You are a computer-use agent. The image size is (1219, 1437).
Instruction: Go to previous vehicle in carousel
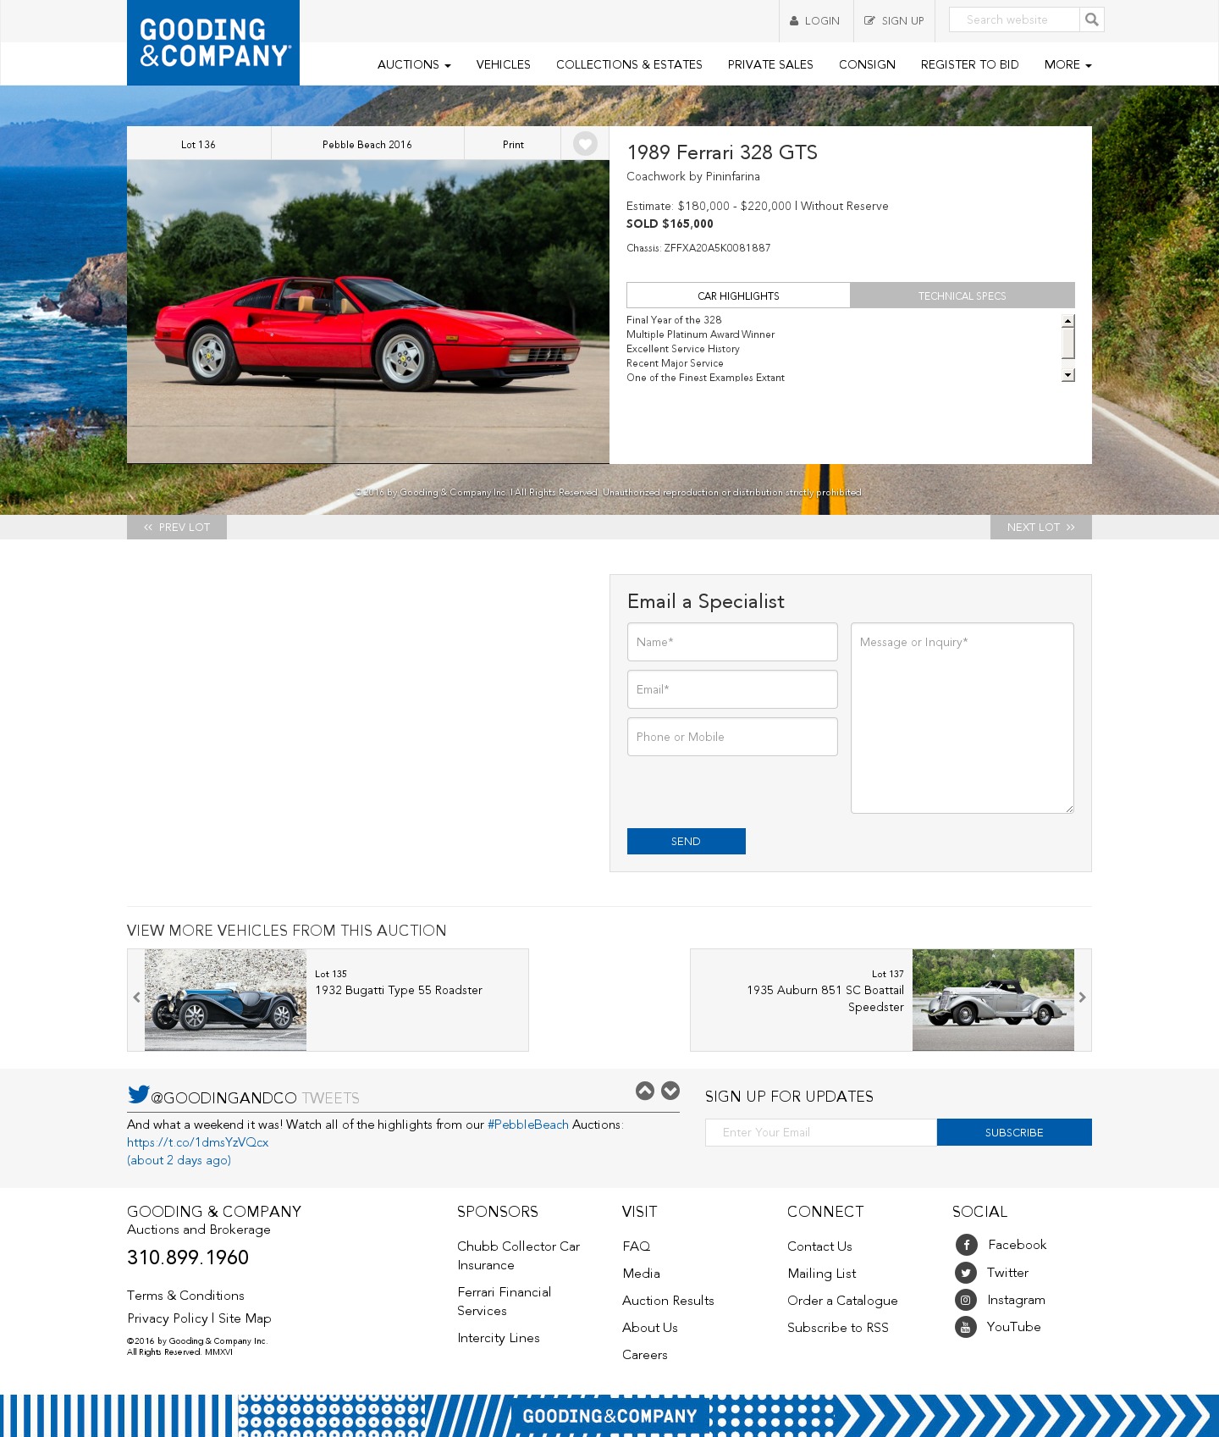click(136, 998)
